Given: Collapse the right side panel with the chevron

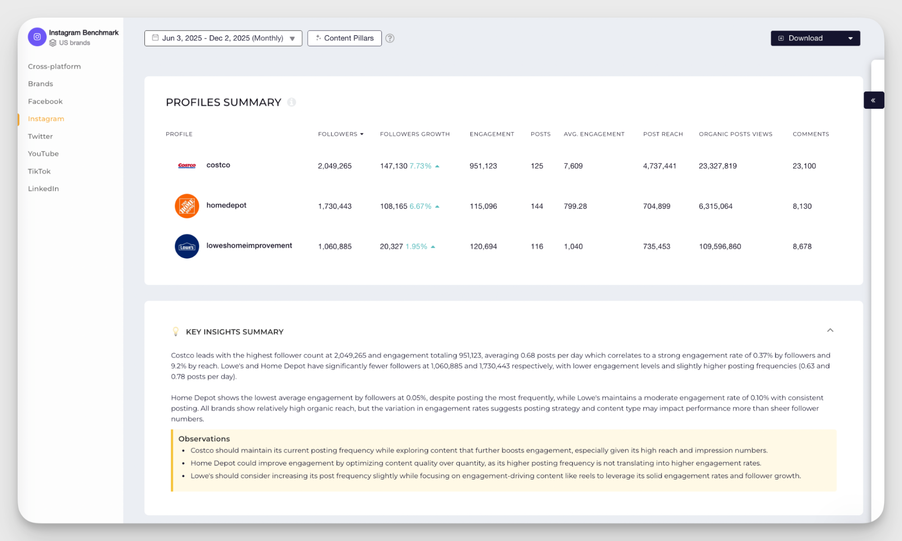Looking at the screenshot, I should pos(874,100).
